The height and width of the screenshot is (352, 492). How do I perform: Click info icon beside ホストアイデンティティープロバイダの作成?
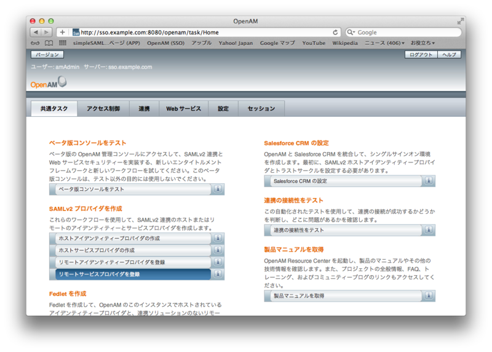click(x=218, y=238)
